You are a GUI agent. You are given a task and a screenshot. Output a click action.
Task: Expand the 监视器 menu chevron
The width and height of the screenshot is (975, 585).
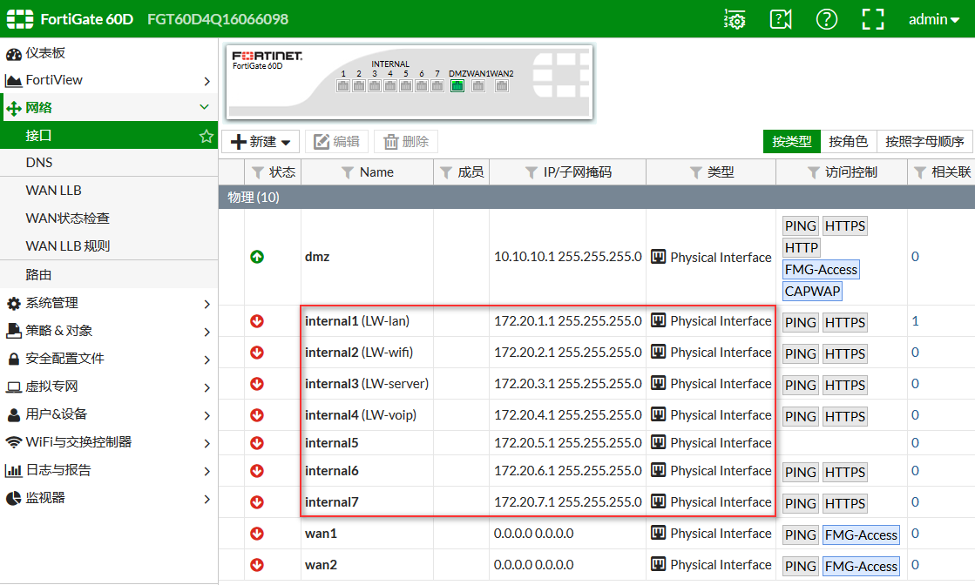tap(207, 499)
